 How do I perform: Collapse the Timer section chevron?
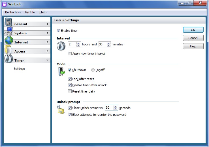coord(47,60)
